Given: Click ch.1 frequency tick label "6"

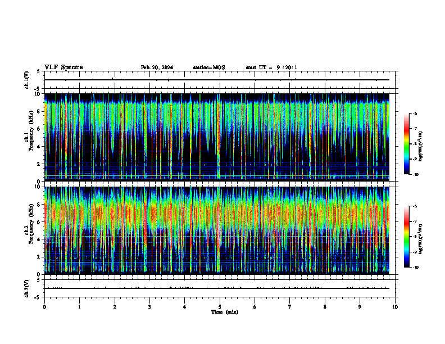Looking at the screenshot, I should (39, 129).
